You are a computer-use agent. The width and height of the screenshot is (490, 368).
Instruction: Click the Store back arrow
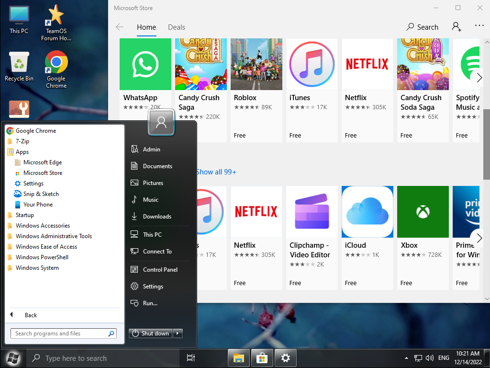coord(120,27)
